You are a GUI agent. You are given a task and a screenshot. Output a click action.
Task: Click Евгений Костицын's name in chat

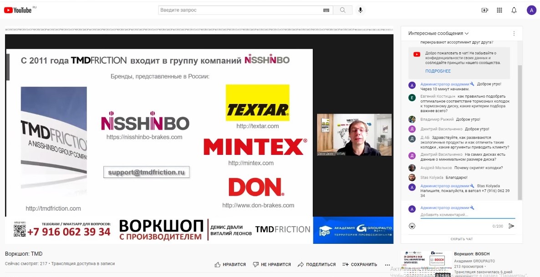coord(438,97)
